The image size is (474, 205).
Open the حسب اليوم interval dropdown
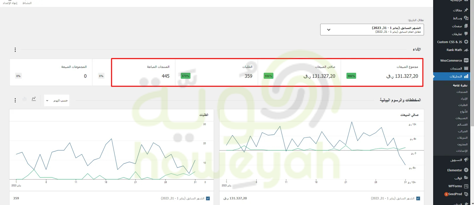click(x=57, y=101)
